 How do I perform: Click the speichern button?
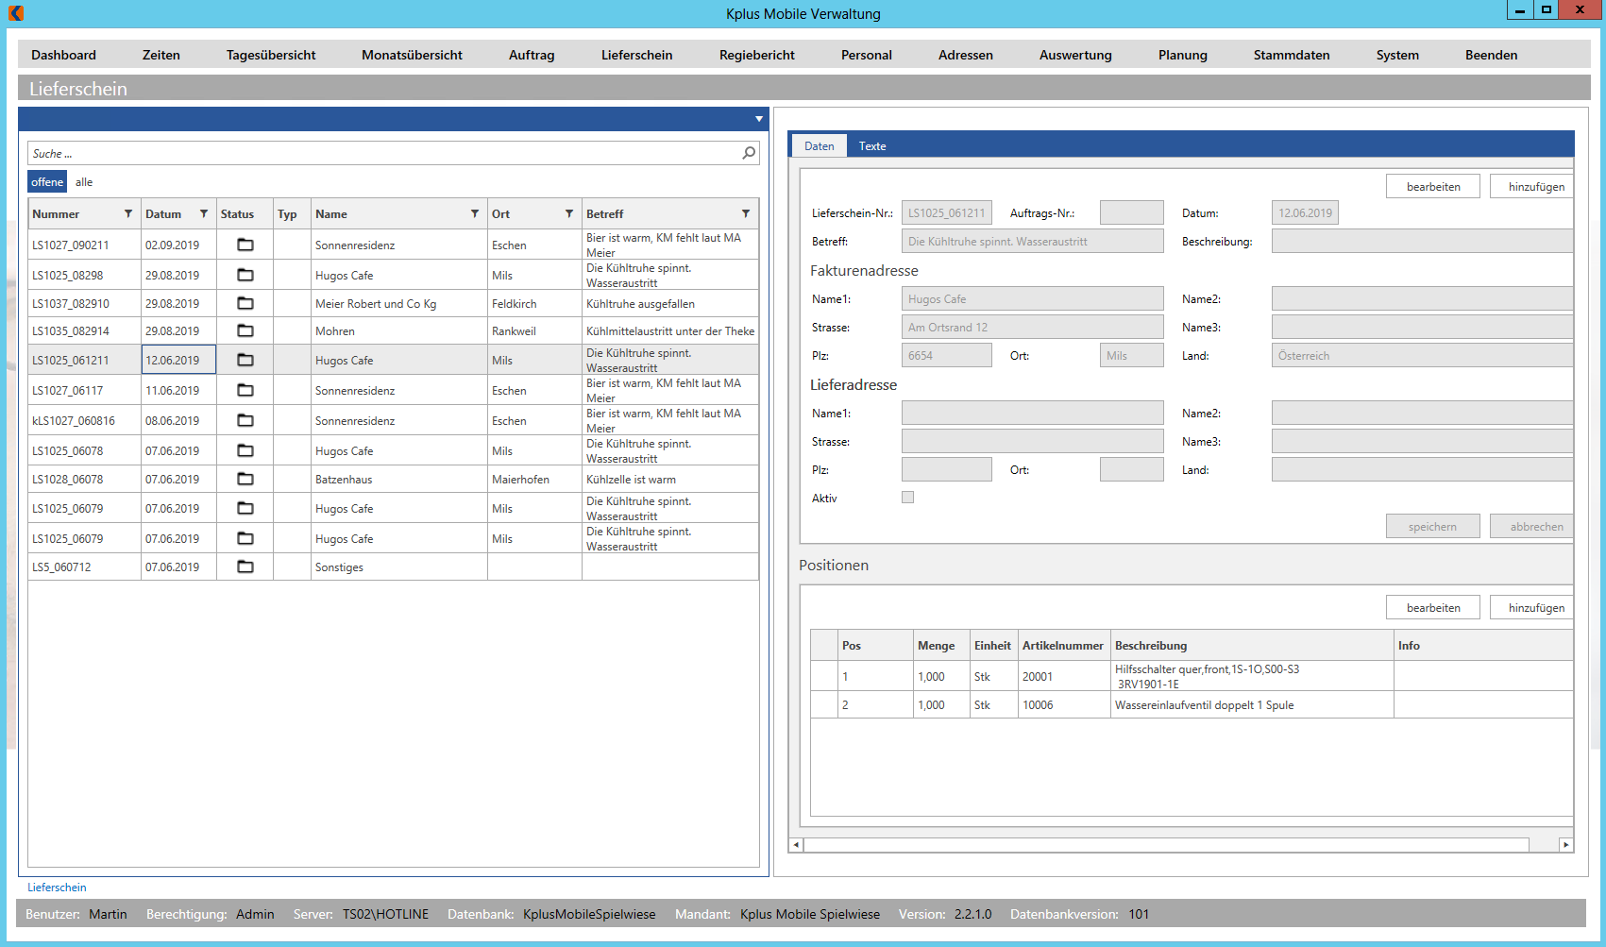[1433, 526]
